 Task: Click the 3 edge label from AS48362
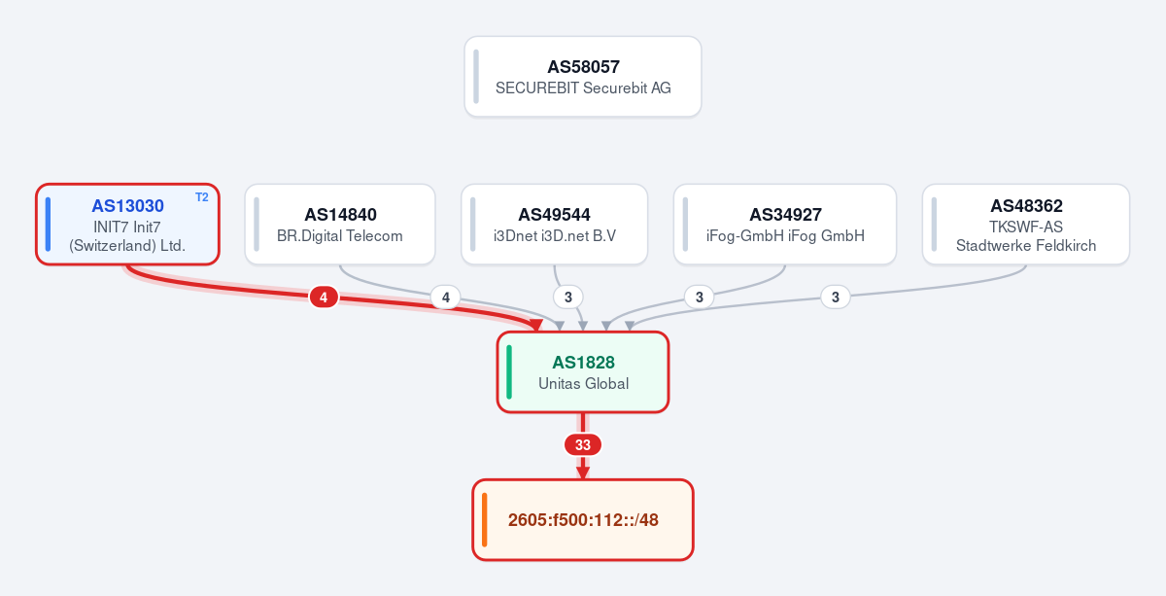pyautogui.click(x=836, y=297)
